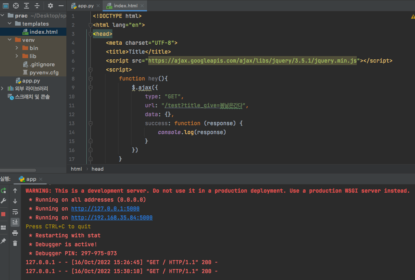Toggle scroll to end of console
This screenshot has width=415, height=280.
click(15, 222)
